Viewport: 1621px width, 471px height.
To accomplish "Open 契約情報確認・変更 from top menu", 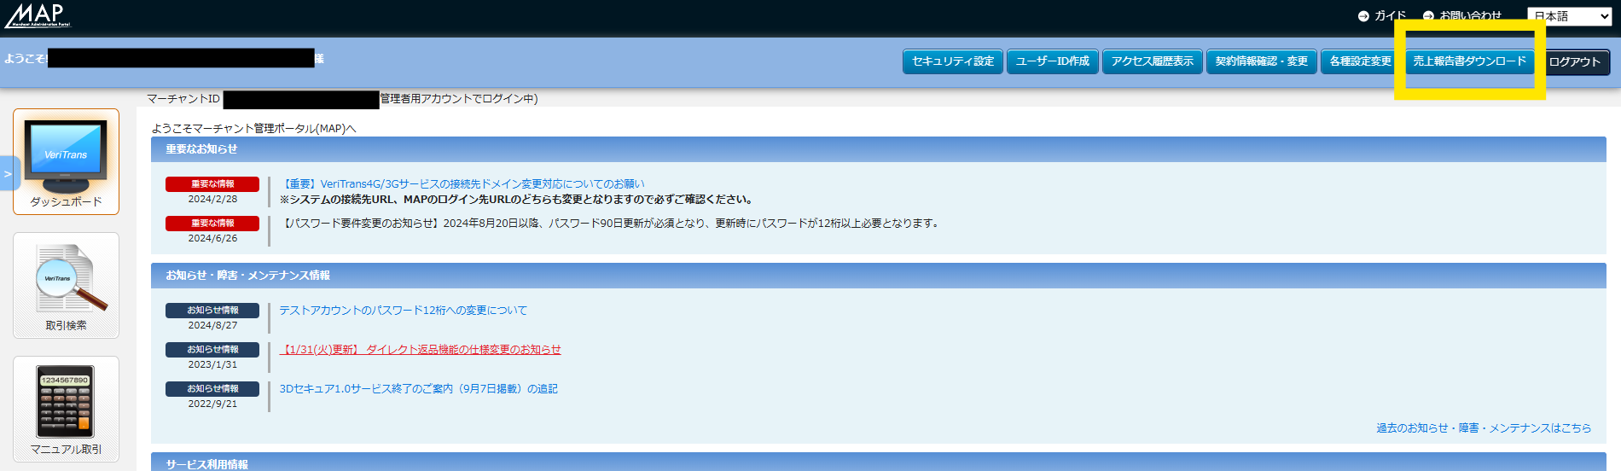I will [x=1261, y=61].
